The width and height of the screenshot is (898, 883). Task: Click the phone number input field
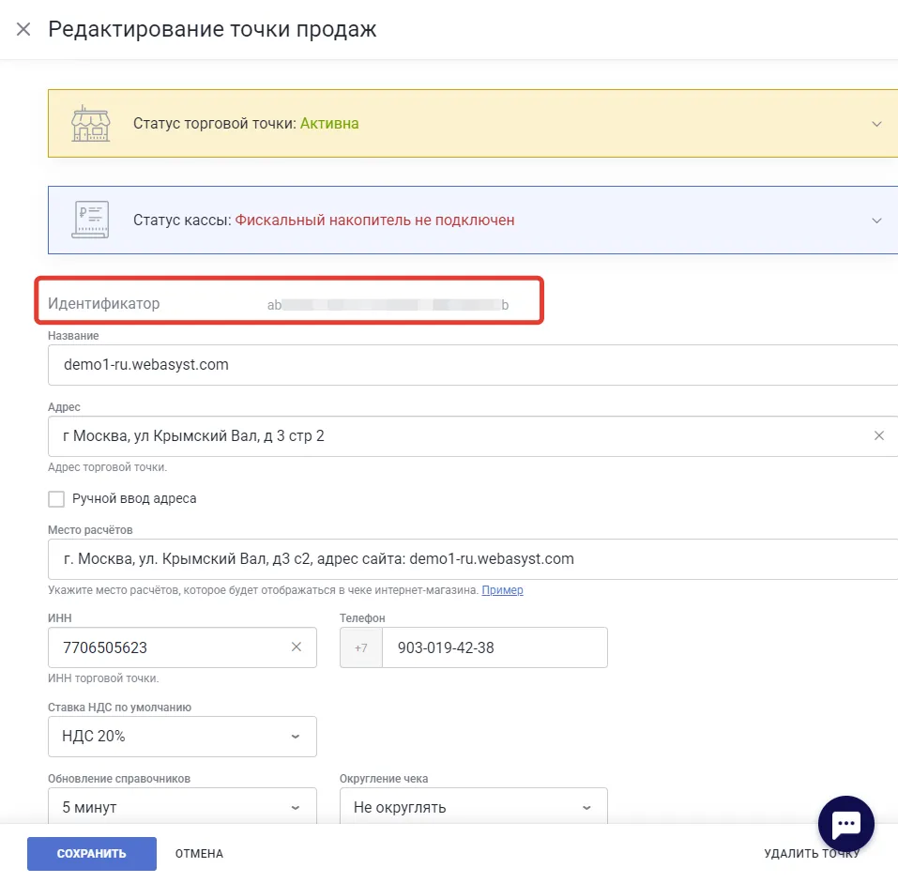494,647
